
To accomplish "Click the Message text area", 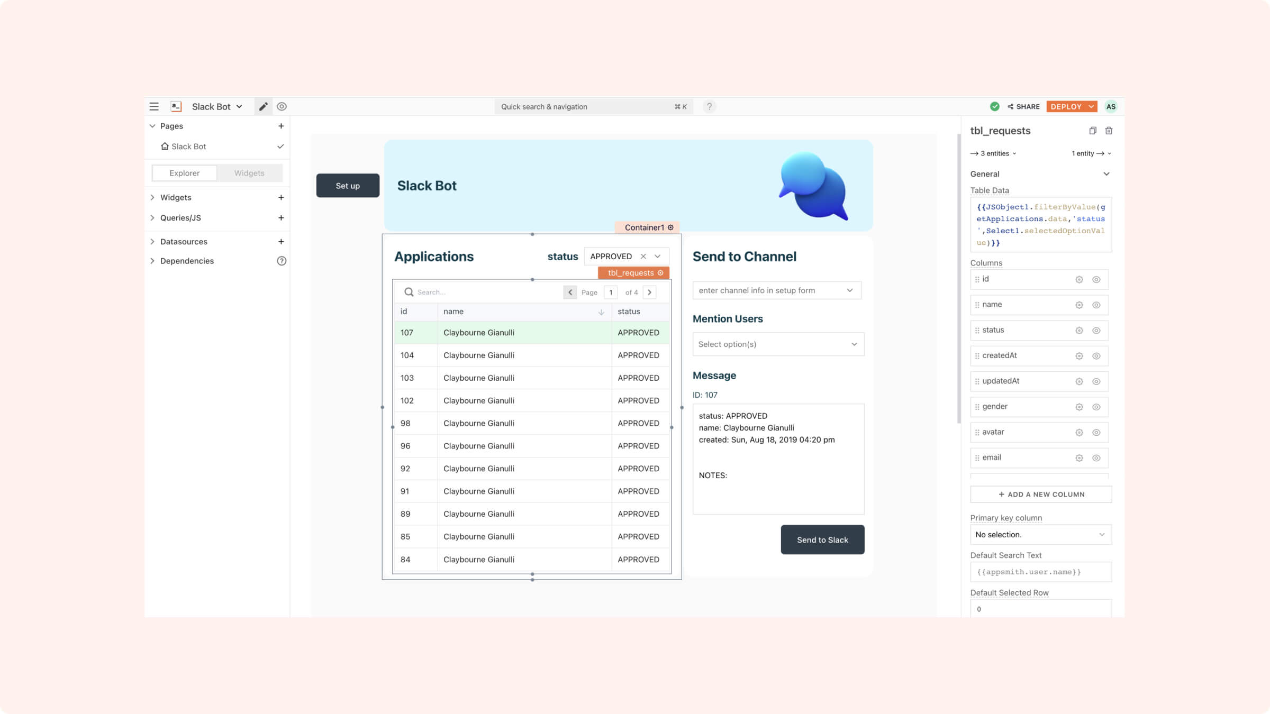I will pos(778,459).
